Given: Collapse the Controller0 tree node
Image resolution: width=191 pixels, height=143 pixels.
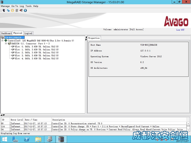Looking at the screenshot, I should [2, 40].
